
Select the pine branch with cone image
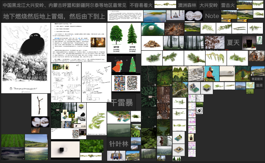click(195, 58)
